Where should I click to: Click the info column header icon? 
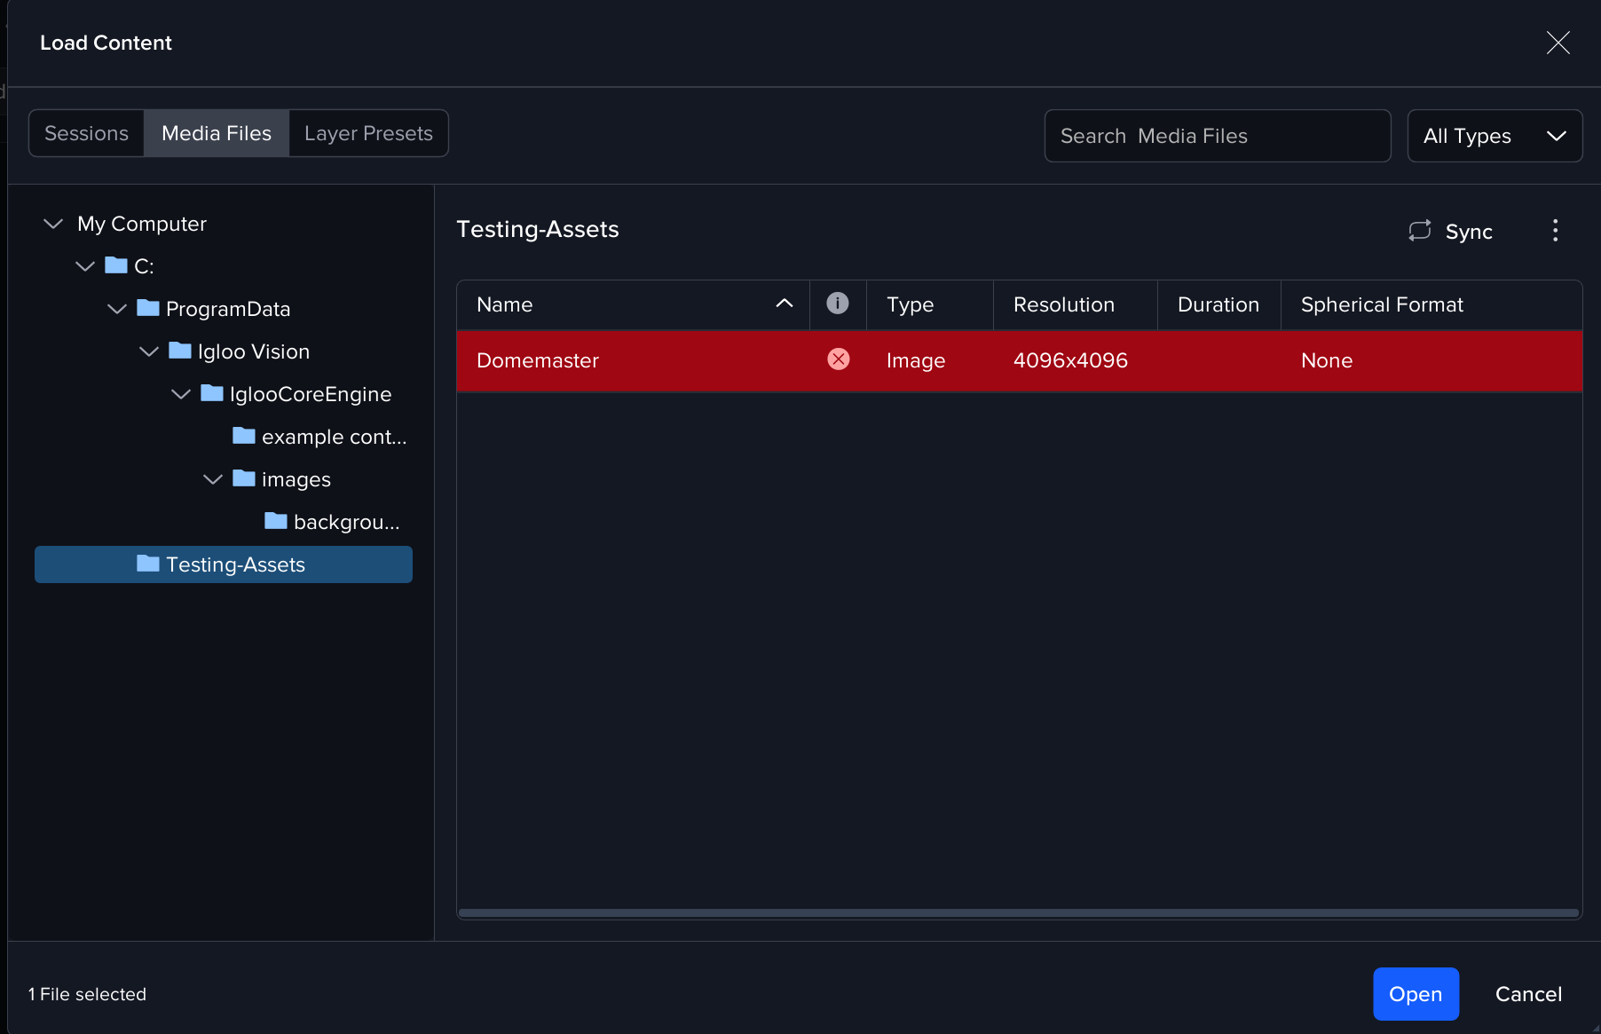[837, 304]
